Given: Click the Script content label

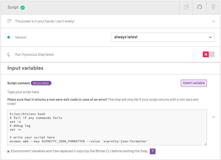Looking at the screenshot, I should point(19,83).
